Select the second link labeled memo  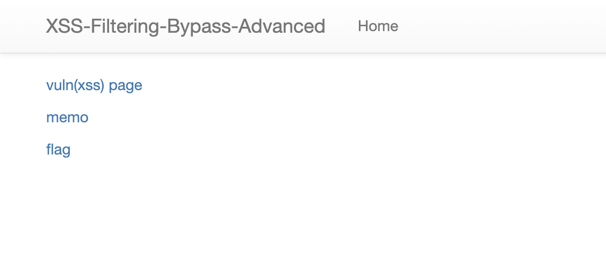67,117
